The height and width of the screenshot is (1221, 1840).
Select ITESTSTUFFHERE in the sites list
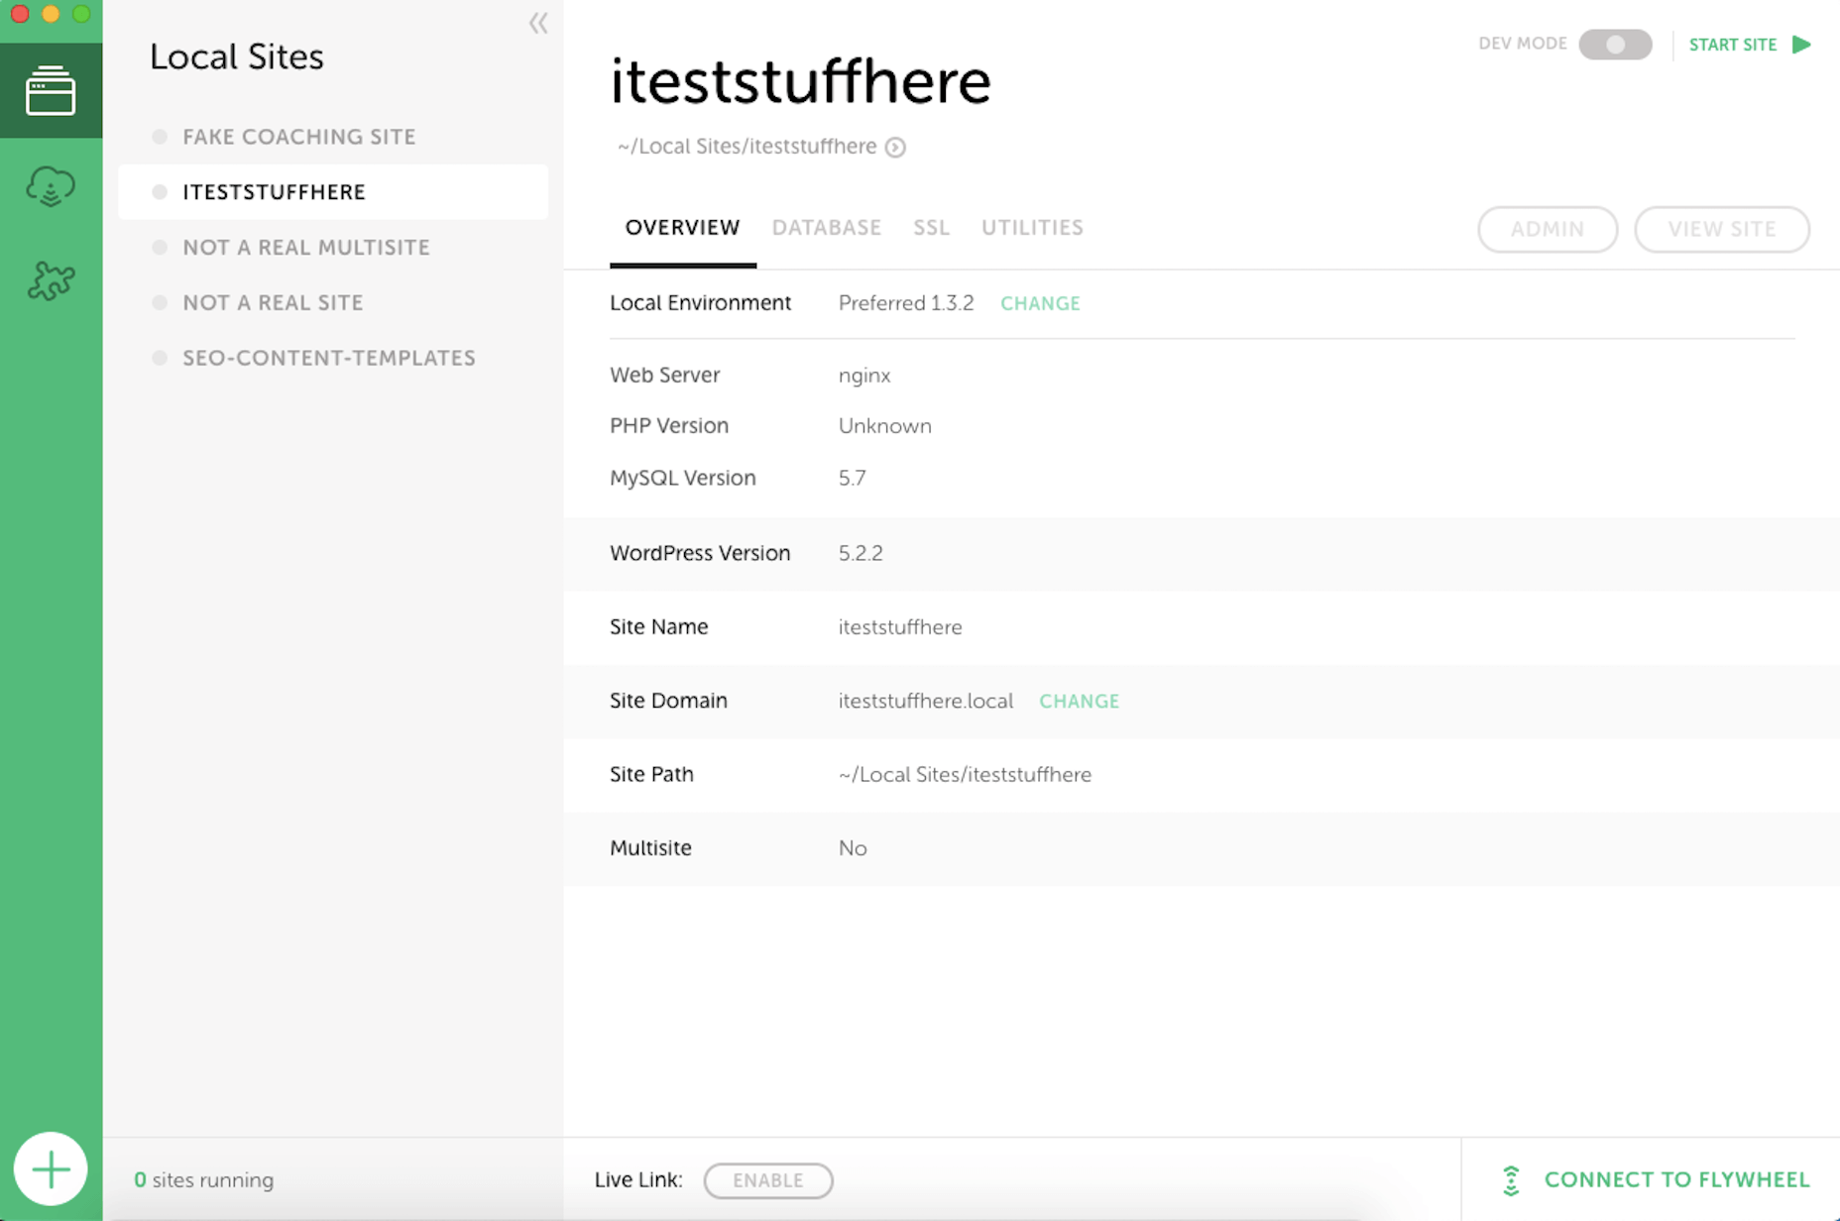pos(333,192)
